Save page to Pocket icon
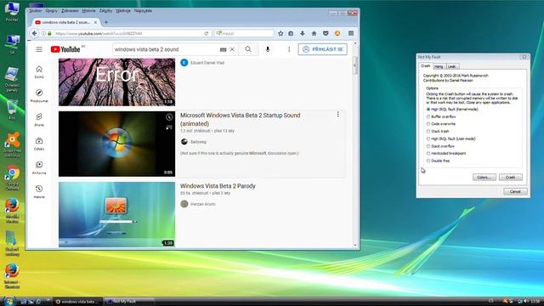The image size is (544, 306). click(x=326, y=33)
